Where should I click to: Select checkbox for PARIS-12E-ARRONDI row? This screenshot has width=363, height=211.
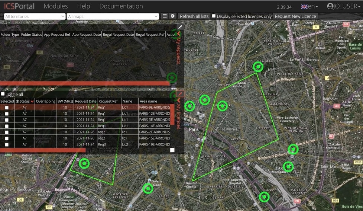(7, 114)
